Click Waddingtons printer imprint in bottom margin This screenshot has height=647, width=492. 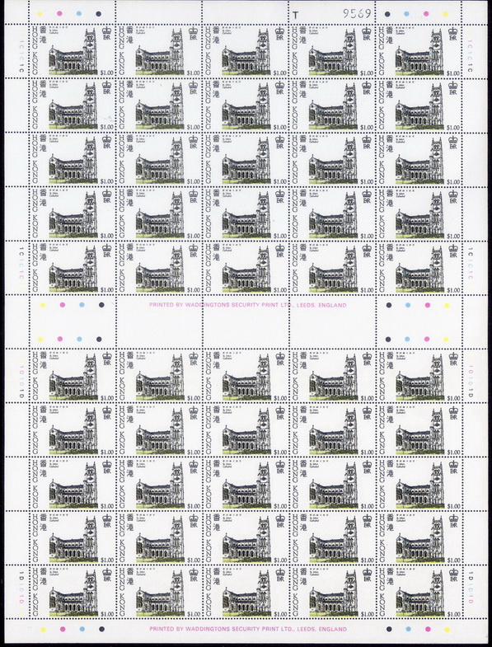point(248,629)
